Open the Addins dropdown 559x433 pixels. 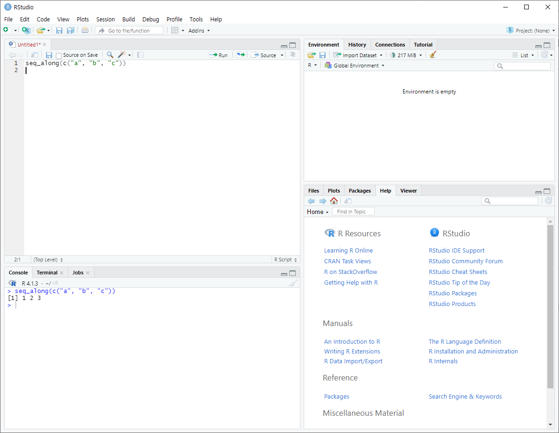pyautogui.click(x=199, y=31)
